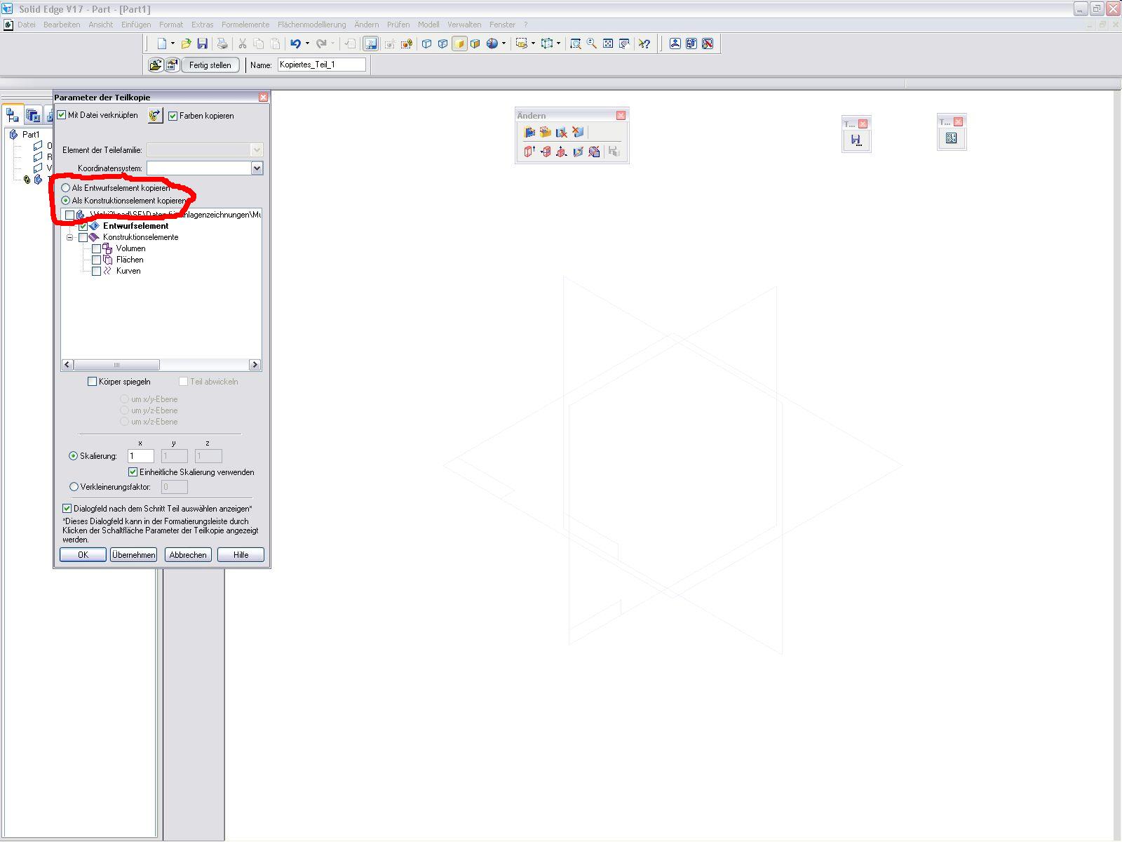The height and width of the screenshot is (842, 1122).
Task: Uncheck Einheitliche Skalierung verwenden
Action: tap(133, 472)
